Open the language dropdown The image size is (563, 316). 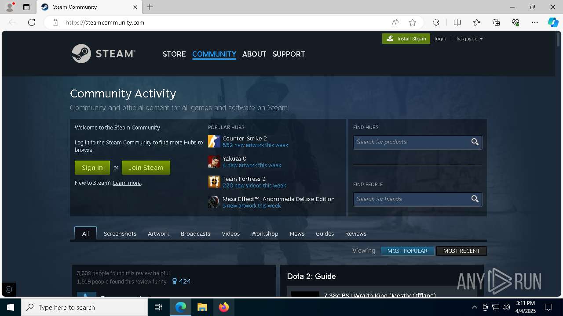click(x=469, y=39)
